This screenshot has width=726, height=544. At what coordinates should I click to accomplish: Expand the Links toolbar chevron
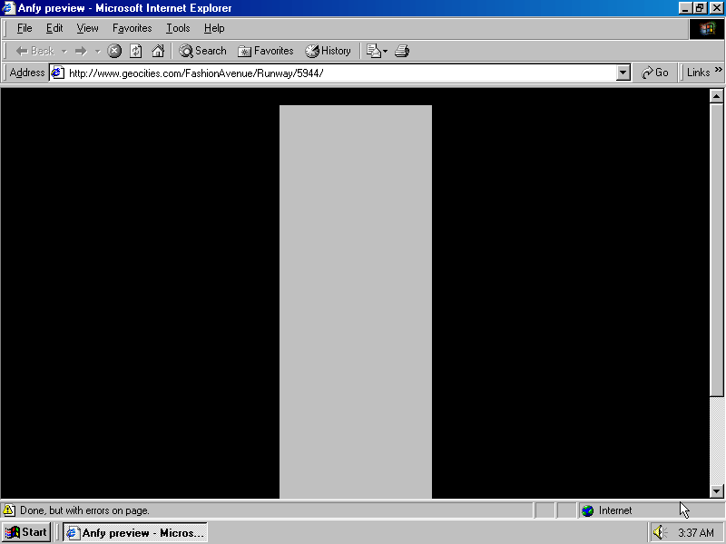click(719, 72)
